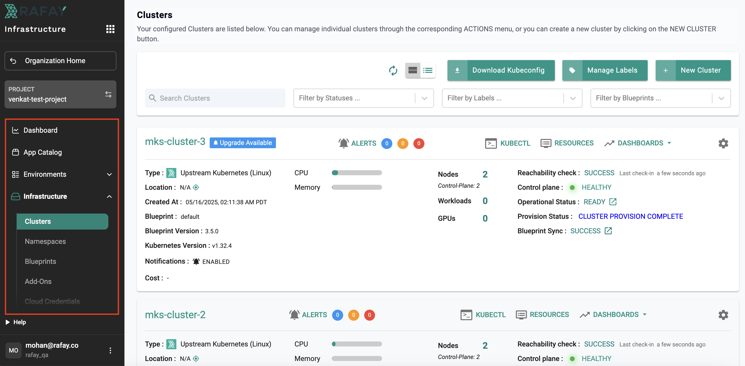
Task: Click orange alert count badge on mks-cluster-3
Action: pyautogui.click(x=403, y=143)
